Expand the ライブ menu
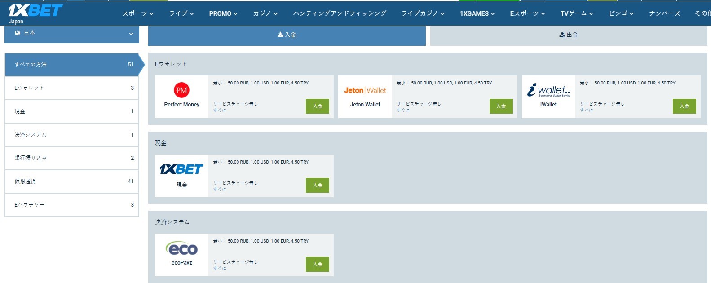The height and width of the screenshot is (283, 711). pyautogui.click(x=181, y=13)
